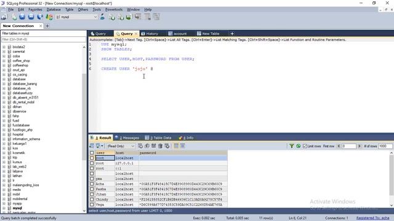This screenshot has width=394, height=221.
Task: Click the save changes icon in result toolbar
Action: pos(153,146)
